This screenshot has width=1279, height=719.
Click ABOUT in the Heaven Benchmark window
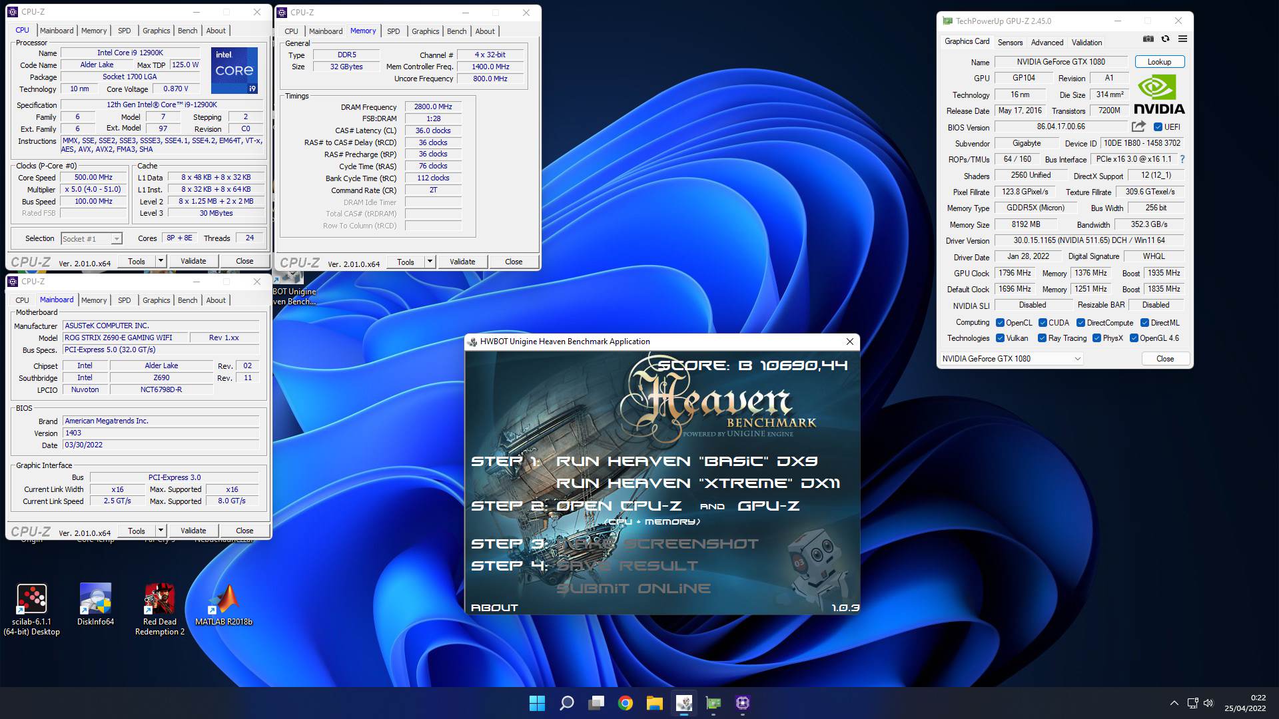coord(494,607)
